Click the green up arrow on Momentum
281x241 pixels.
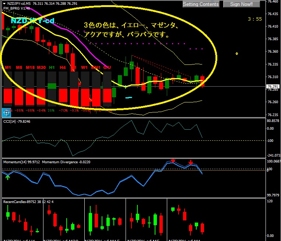coord(8,177)
